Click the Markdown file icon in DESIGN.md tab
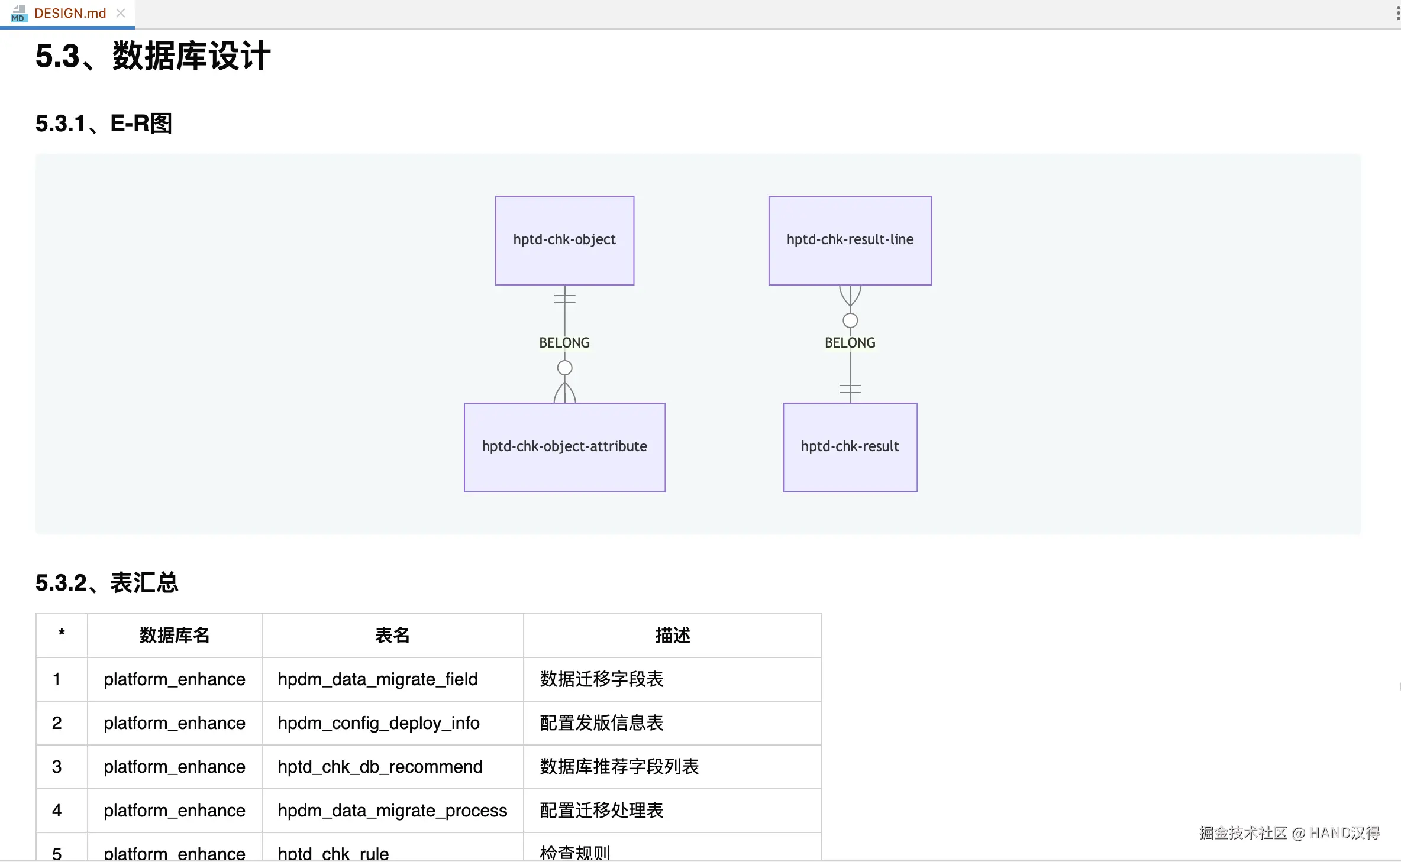The width and height of the screenshot is (1401, 862). (18, 13)
